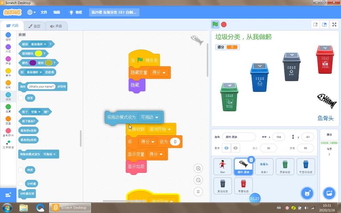Open 鼠标指针 dropdown in 的距离 block

(34, 72)
